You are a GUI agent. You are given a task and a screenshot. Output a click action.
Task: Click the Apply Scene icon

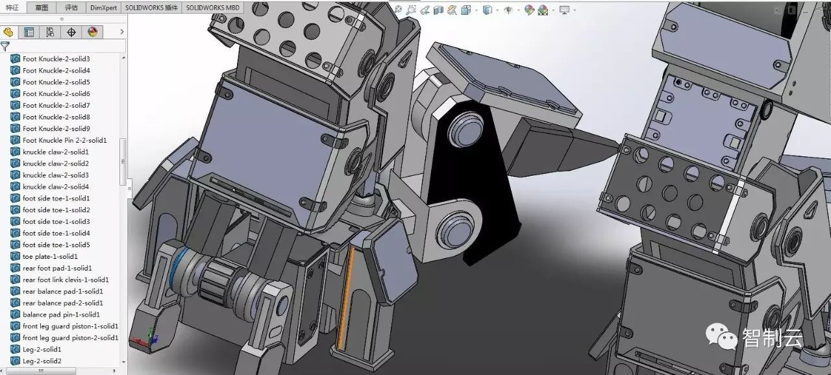543,10
